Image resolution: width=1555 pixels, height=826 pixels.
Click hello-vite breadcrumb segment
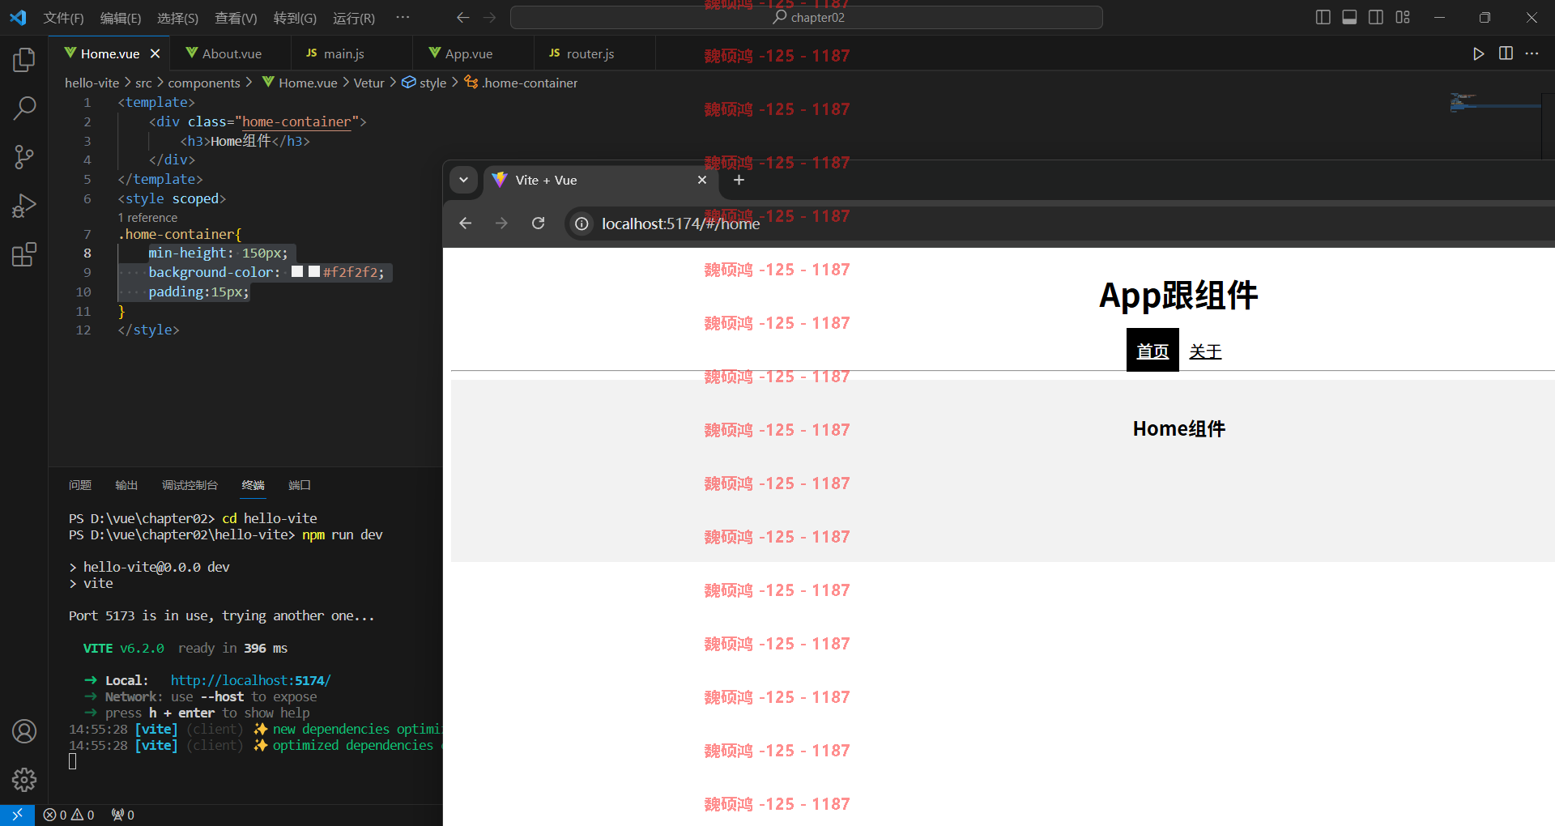[x=92, y=83]
